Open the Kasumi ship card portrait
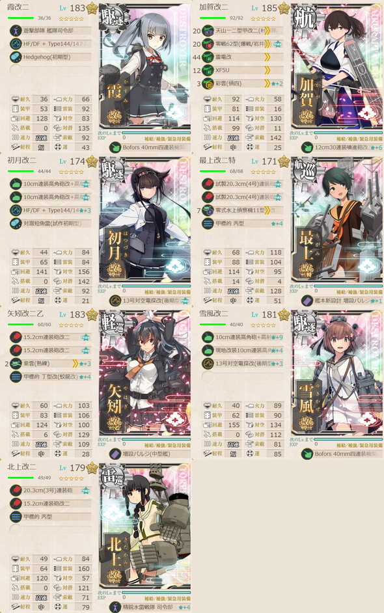The width and height of the screenshot is (384, 613). (x=145, y=66)
